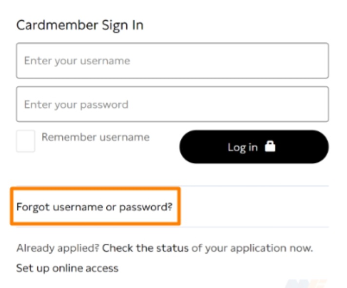Open the Set up online access link
347x288 pixels.
(67, 269)
